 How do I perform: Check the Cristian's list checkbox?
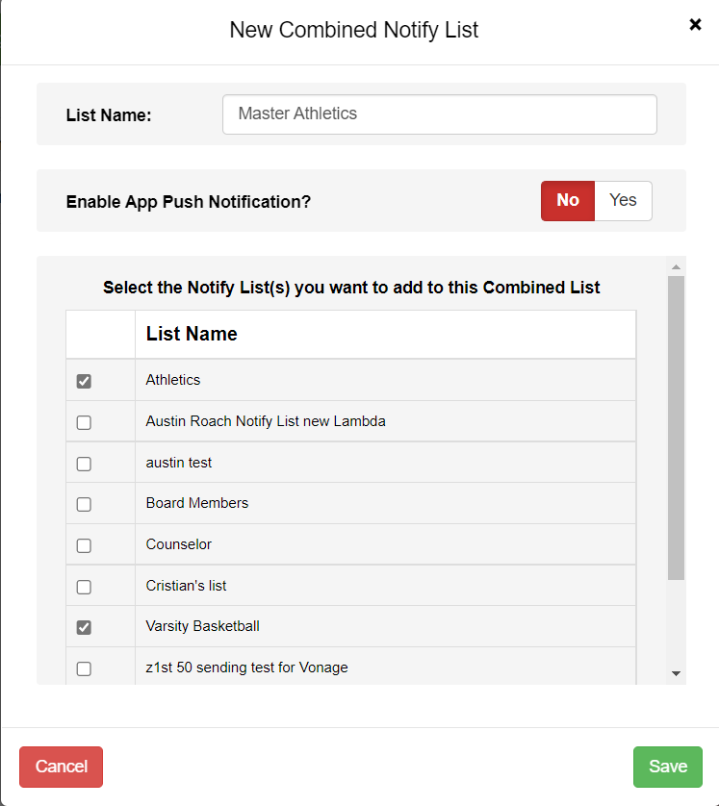click(84, 587)
